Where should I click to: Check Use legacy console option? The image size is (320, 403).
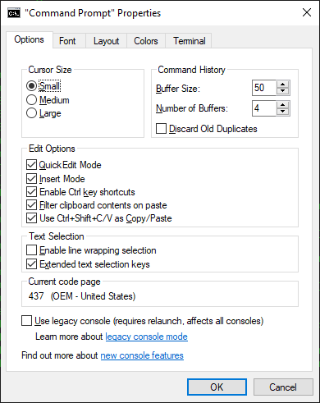coord(26,321)
